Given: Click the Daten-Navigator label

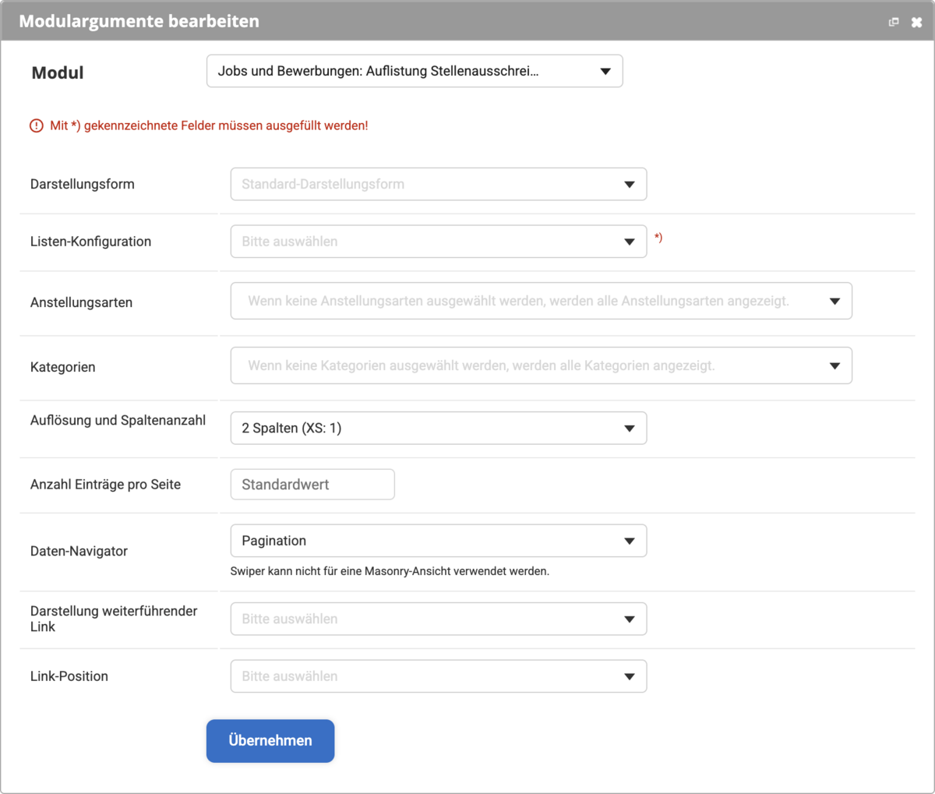Looking at the screenshot, I should (79, 551).
